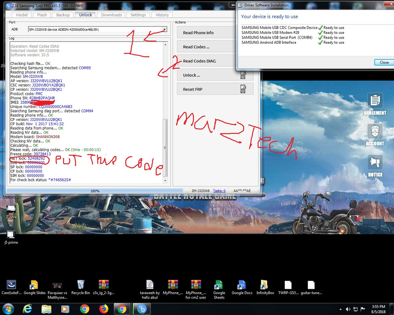This screenshot has width=394, height=315.
Task: Click Read Phone Info button
Action: [x=206, y=33]
